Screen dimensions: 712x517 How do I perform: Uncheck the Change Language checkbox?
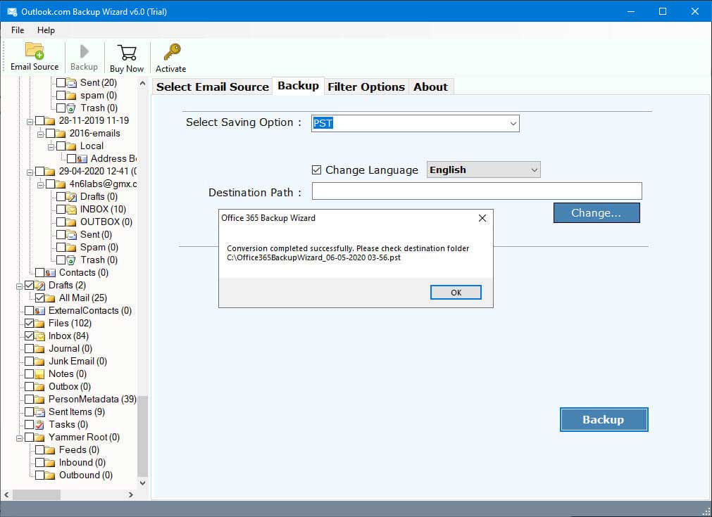(x=316, y=170)
